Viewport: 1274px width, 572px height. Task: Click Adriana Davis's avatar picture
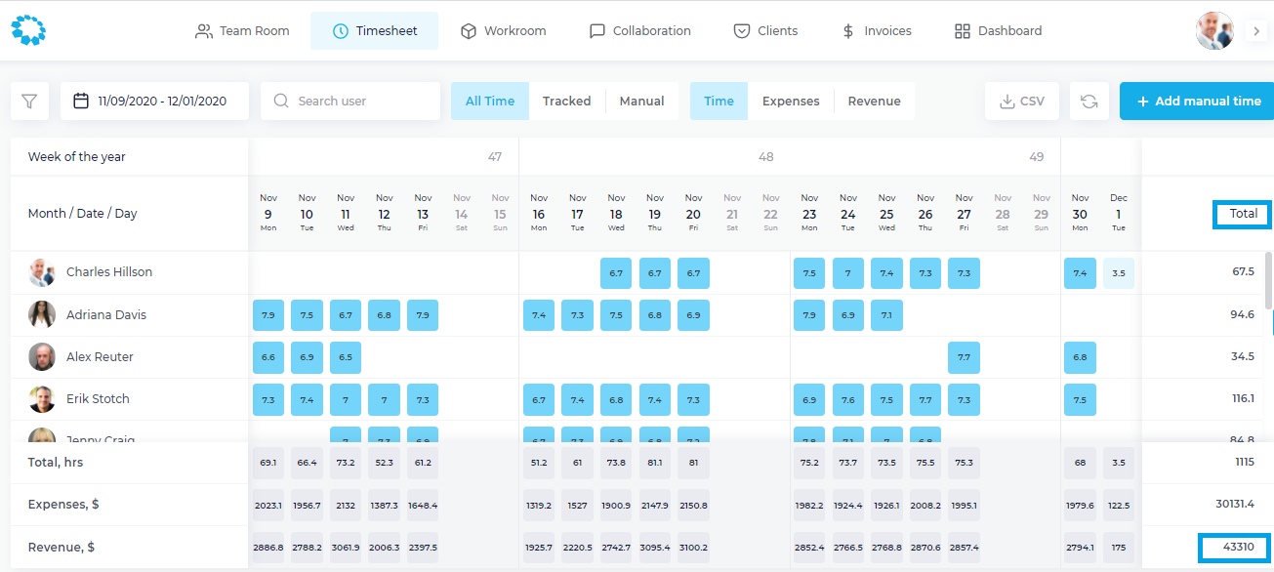click(42, 314)
